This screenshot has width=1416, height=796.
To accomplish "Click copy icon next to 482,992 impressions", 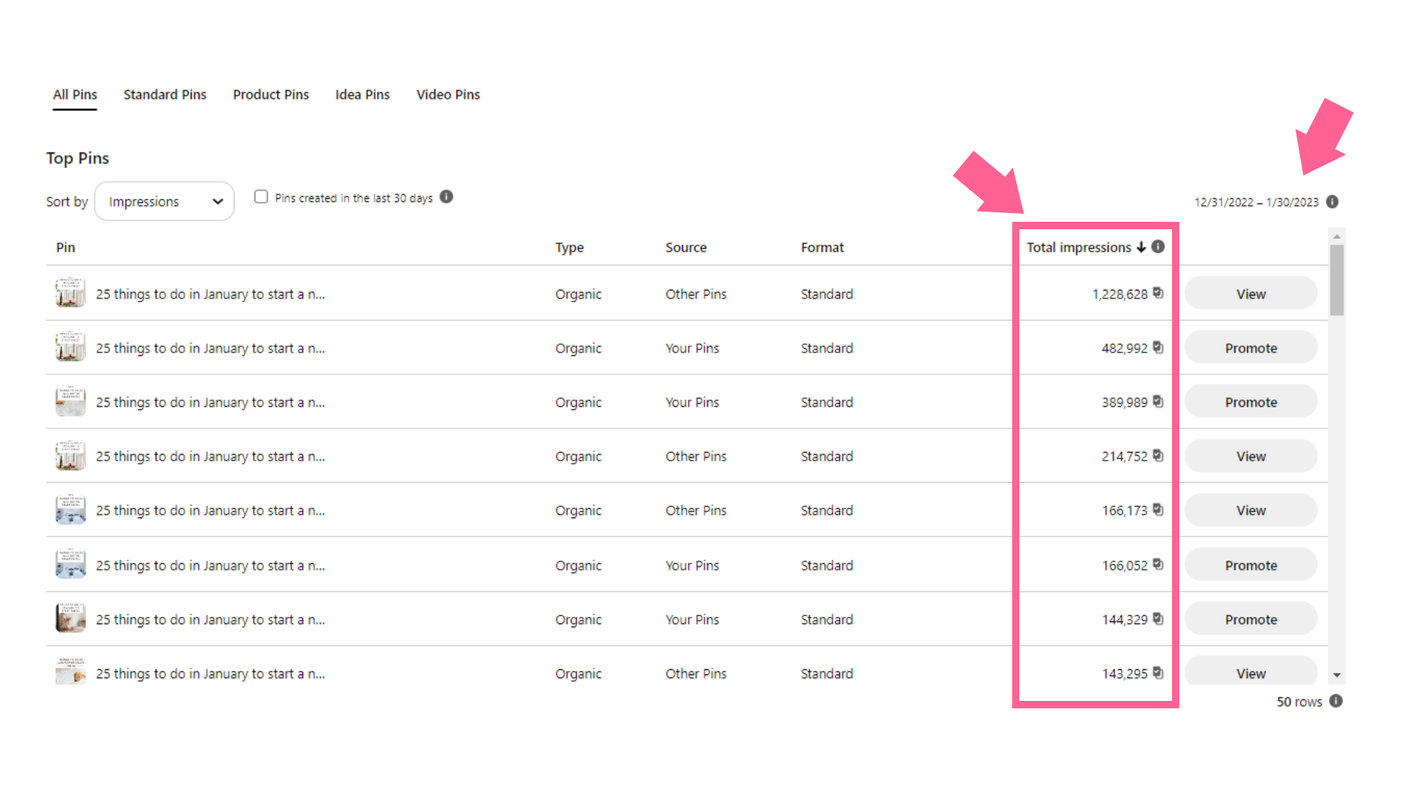I will [1158, 347].
